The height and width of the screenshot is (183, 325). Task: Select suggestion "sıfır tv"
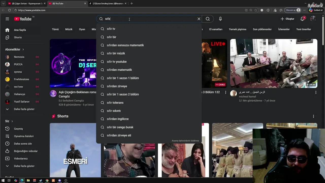149,29
